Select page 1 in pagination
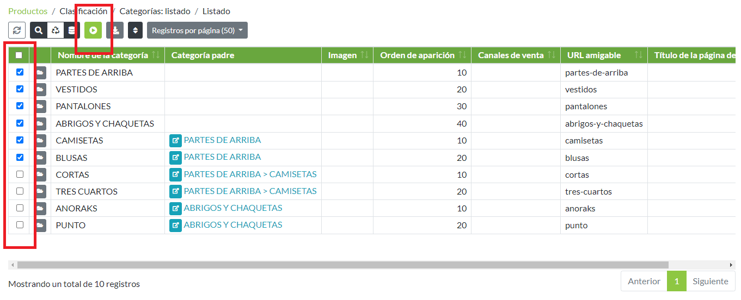Viewport: 741px width, 300px height. point(677,281)
